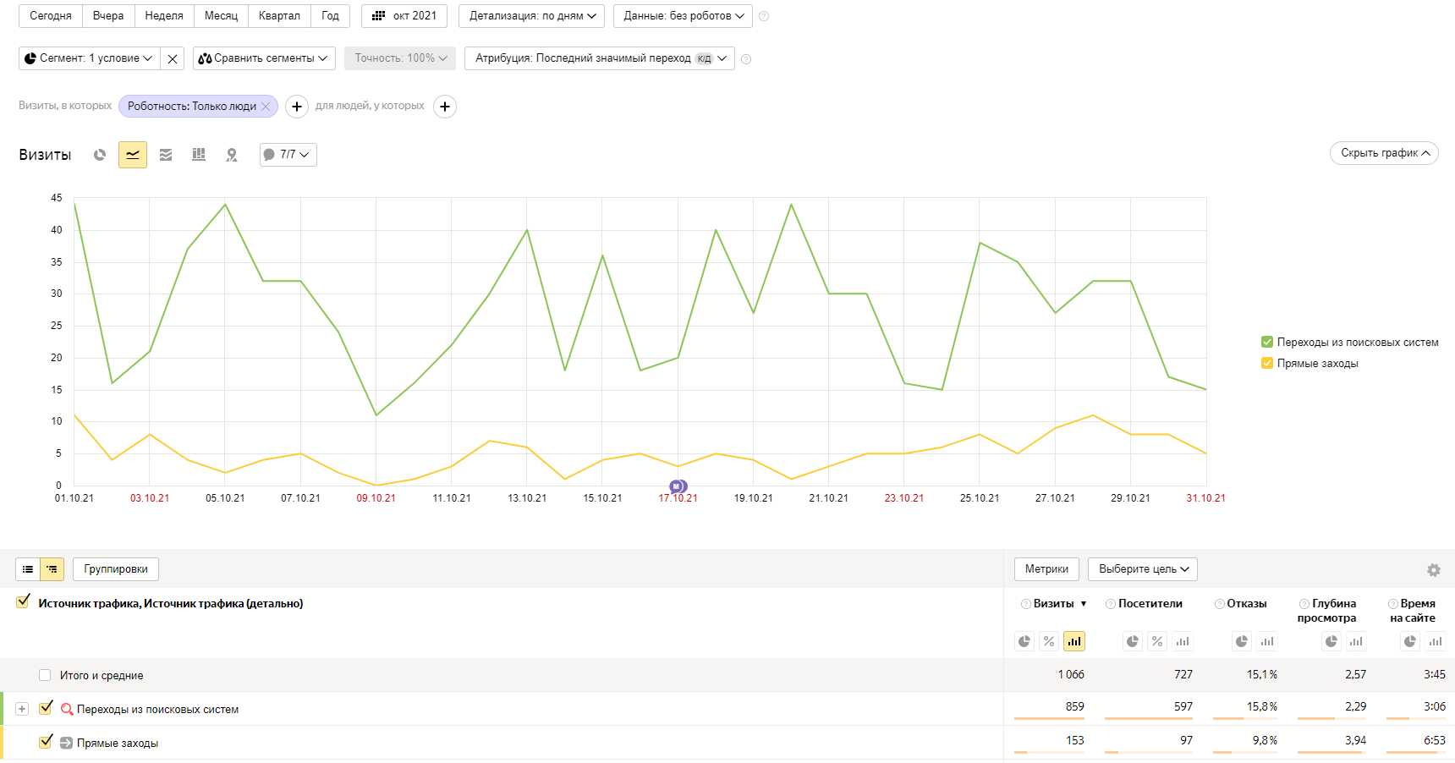This screenshot has height=763, width=1455.
Task: Show Визиты column as pie chart
Action: [1024, 641]
